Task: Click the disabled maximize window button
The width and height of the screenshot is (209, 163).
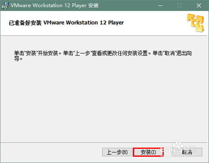Action: pos(179,5)
